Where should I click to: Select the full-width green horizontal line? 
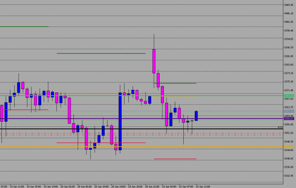142,96
